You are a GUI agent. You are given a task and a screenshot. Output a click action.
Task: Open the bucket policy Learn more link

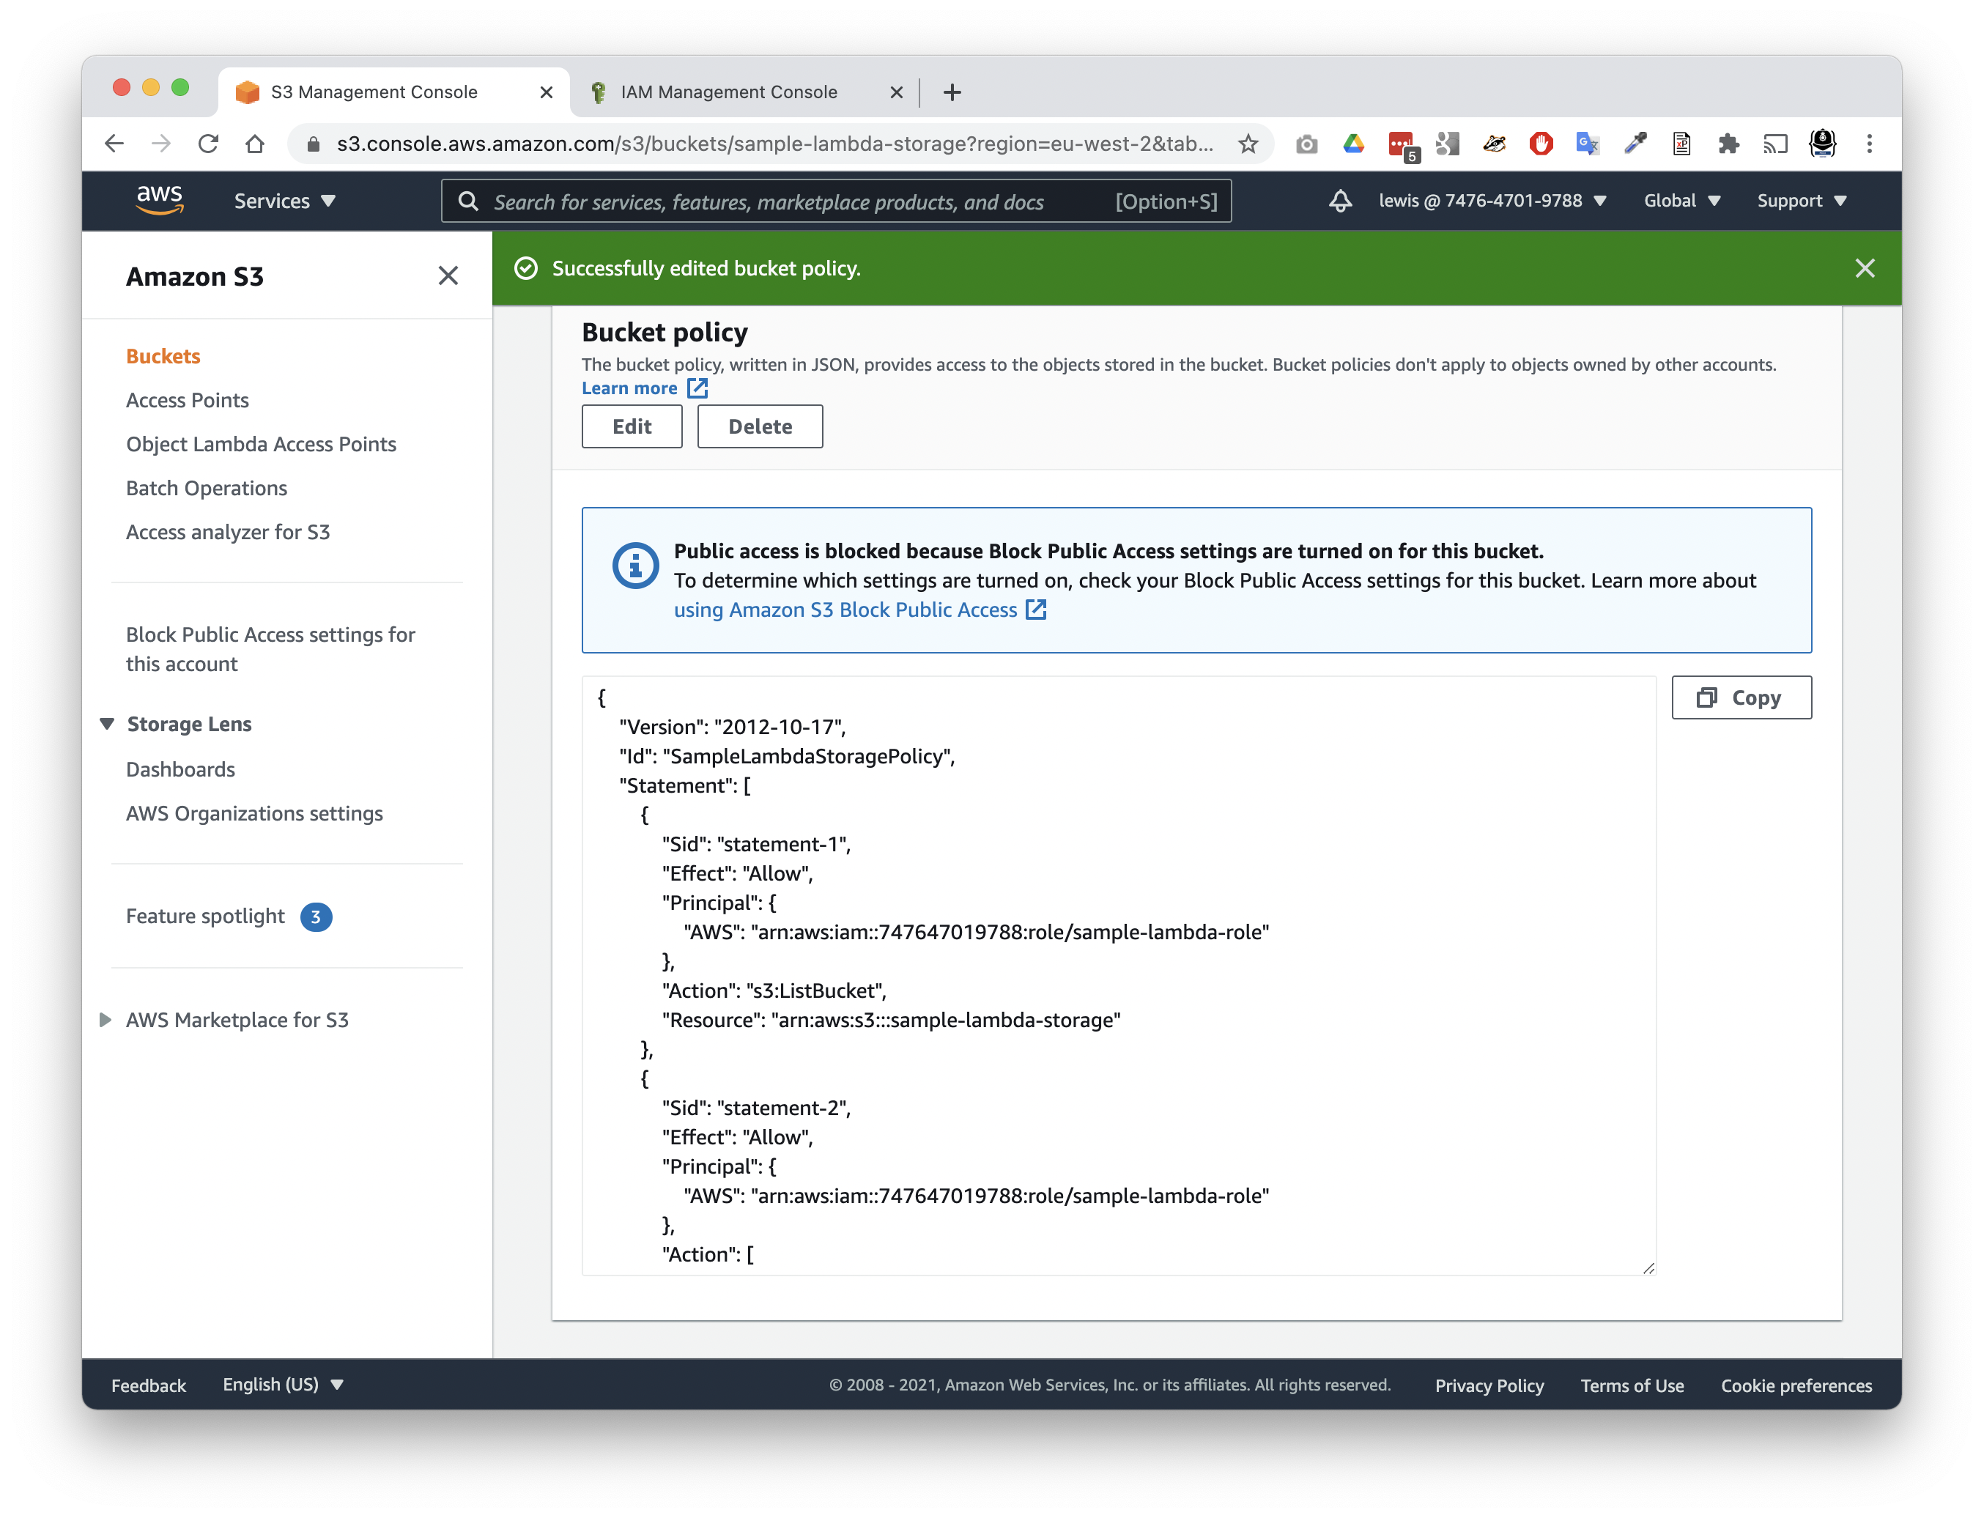tap(644, 388)
